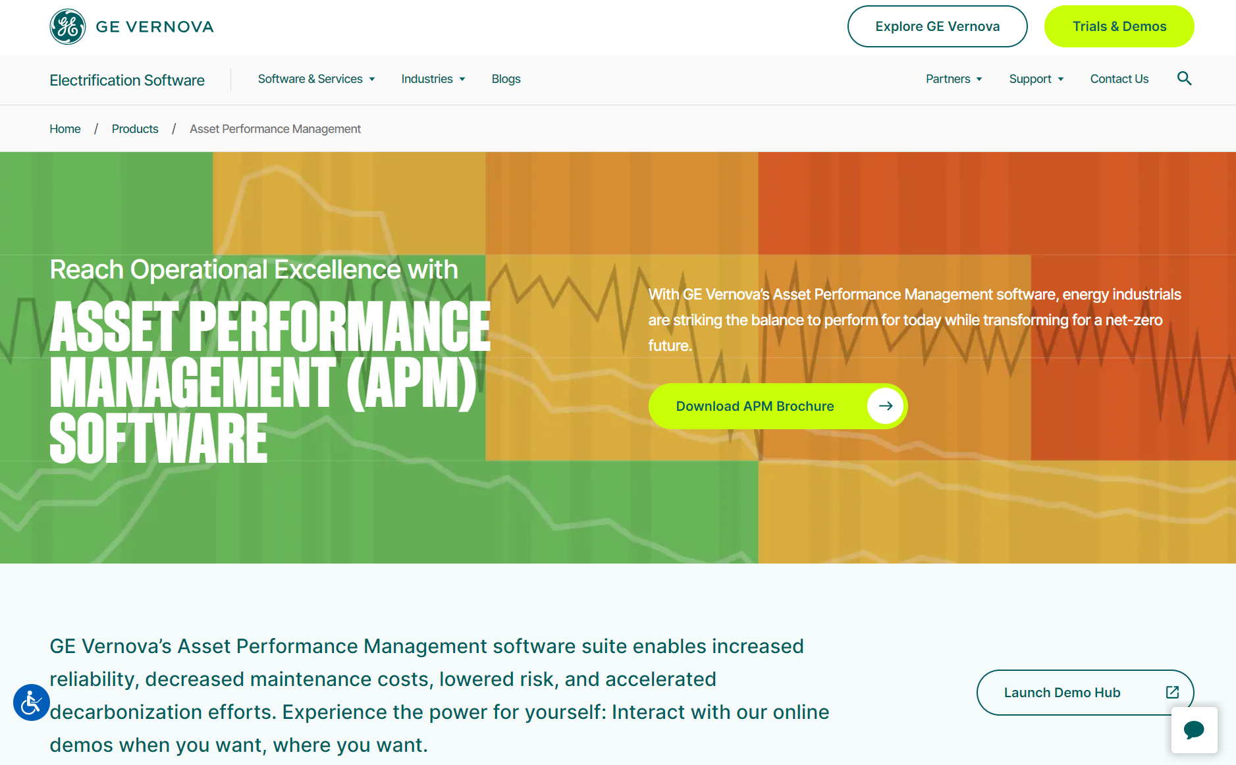
Task: Click the ASSET PERFORMANCE MANAGEMENT (APM) SOFTWARE headline
Action: (270, 382)
